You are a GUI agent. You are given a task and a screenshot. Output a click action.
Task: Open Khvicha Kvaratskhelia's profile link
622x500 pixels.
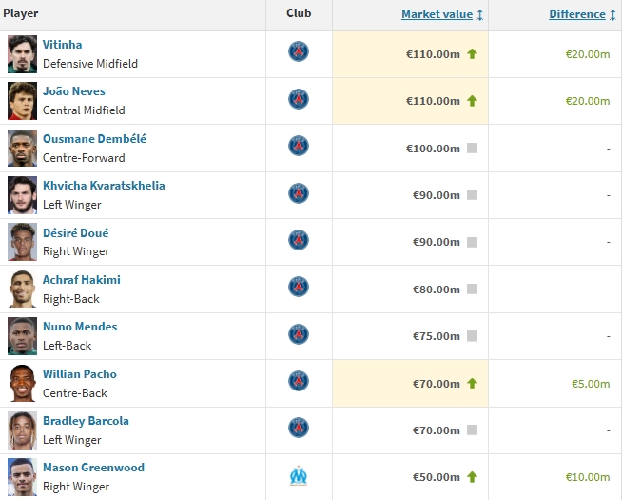(104, 186)
